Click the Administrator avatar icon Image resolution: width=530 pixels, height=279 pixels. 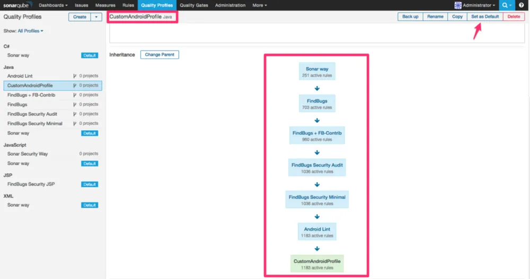coord(458,5)
